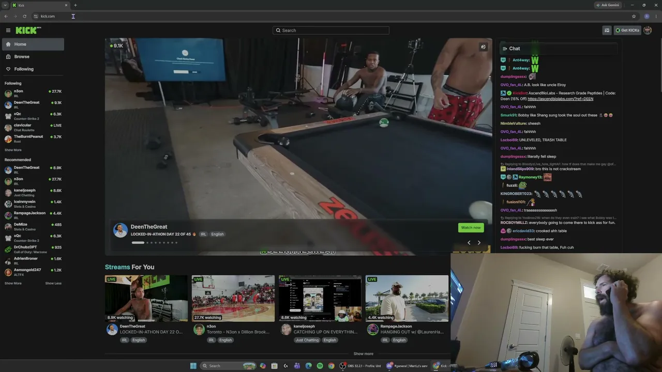Collapse Recommended list with Show Less
The width and height of the screenshot is (662, 372).
53,284
